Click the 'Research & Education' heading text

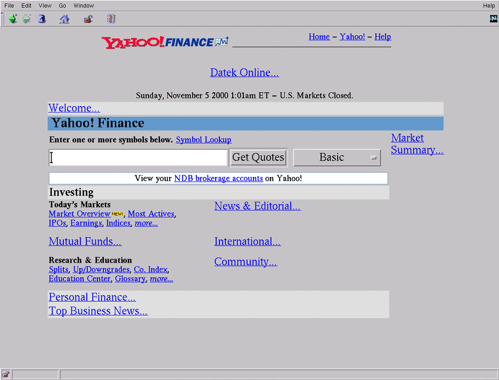click(91, 260)
